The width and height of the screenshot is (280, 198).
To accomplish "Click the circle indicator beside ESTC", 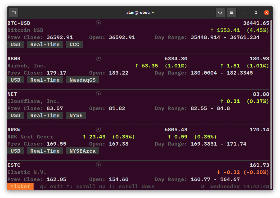I will click(x=99, y=165).
